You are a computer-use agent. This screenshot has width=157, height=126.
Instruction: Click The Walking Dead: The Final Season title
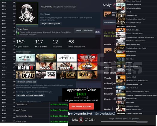click(137, 81)
